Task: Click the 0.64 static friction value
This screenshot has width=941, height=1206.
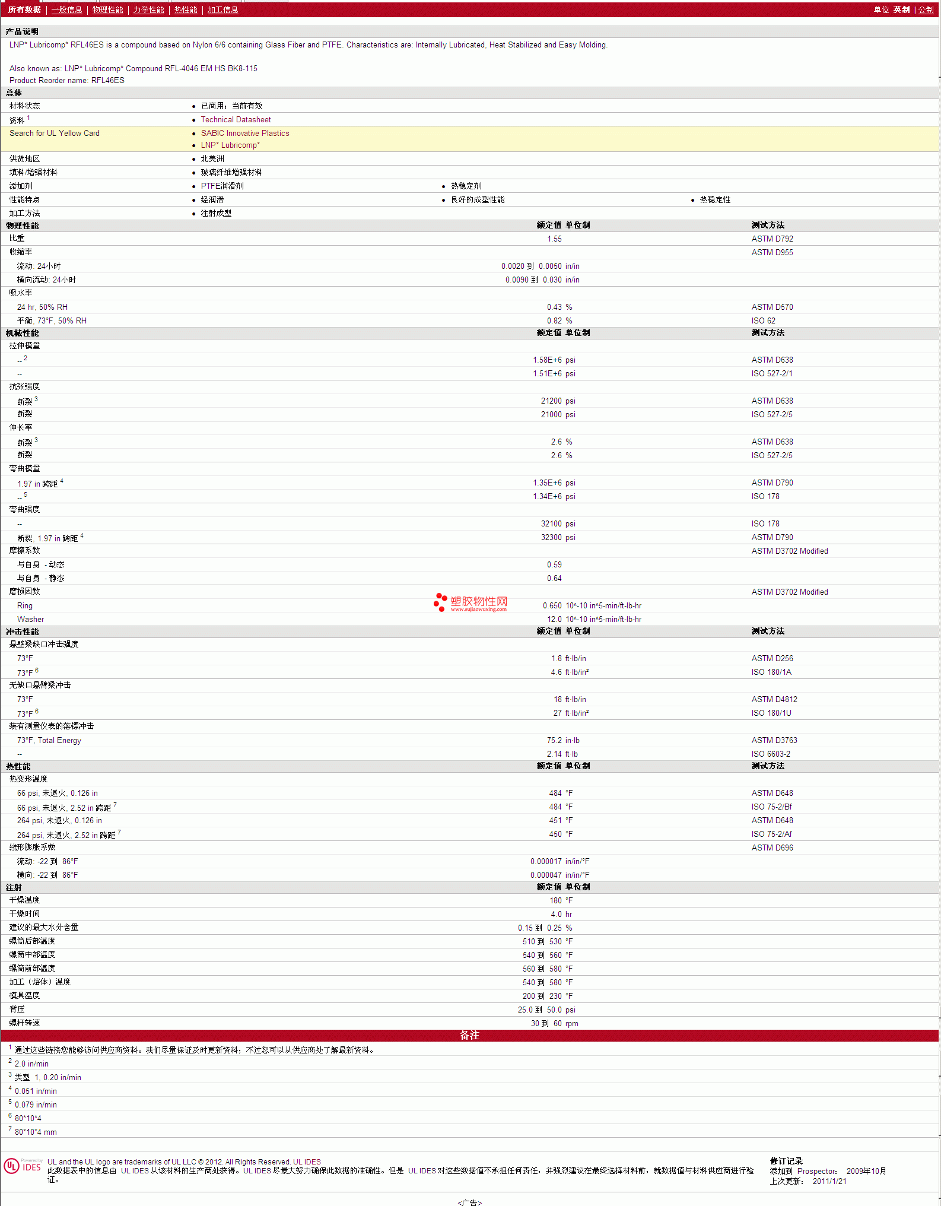Action: 554,578
